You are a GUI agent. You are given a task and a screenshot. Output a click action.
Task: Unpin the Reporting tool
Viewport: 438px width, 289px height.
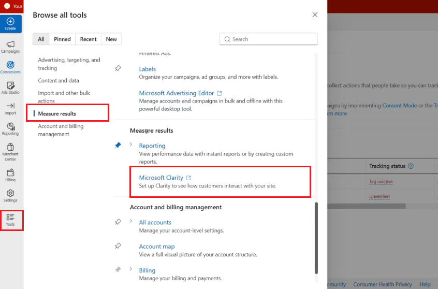(118, 145)
